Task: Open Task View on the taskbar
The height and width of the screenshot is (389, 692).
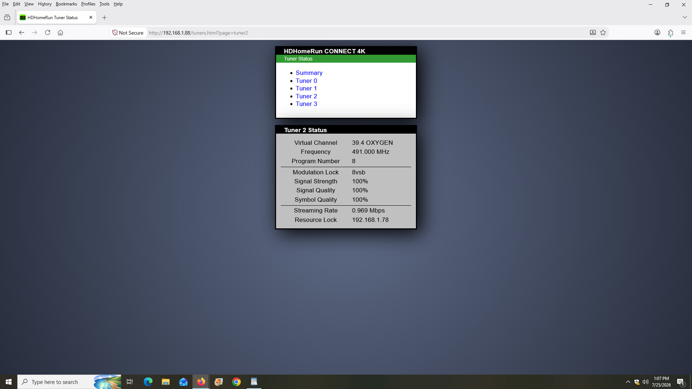Action: coord(130,382)
